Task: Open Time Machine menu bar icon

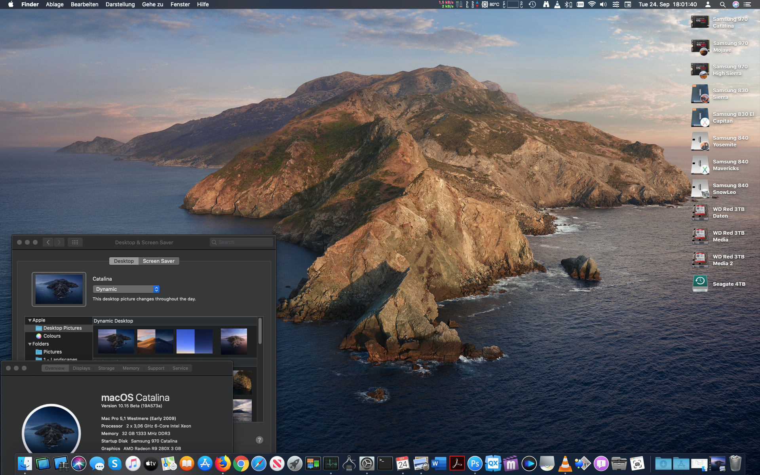Action: coord(532,4)
